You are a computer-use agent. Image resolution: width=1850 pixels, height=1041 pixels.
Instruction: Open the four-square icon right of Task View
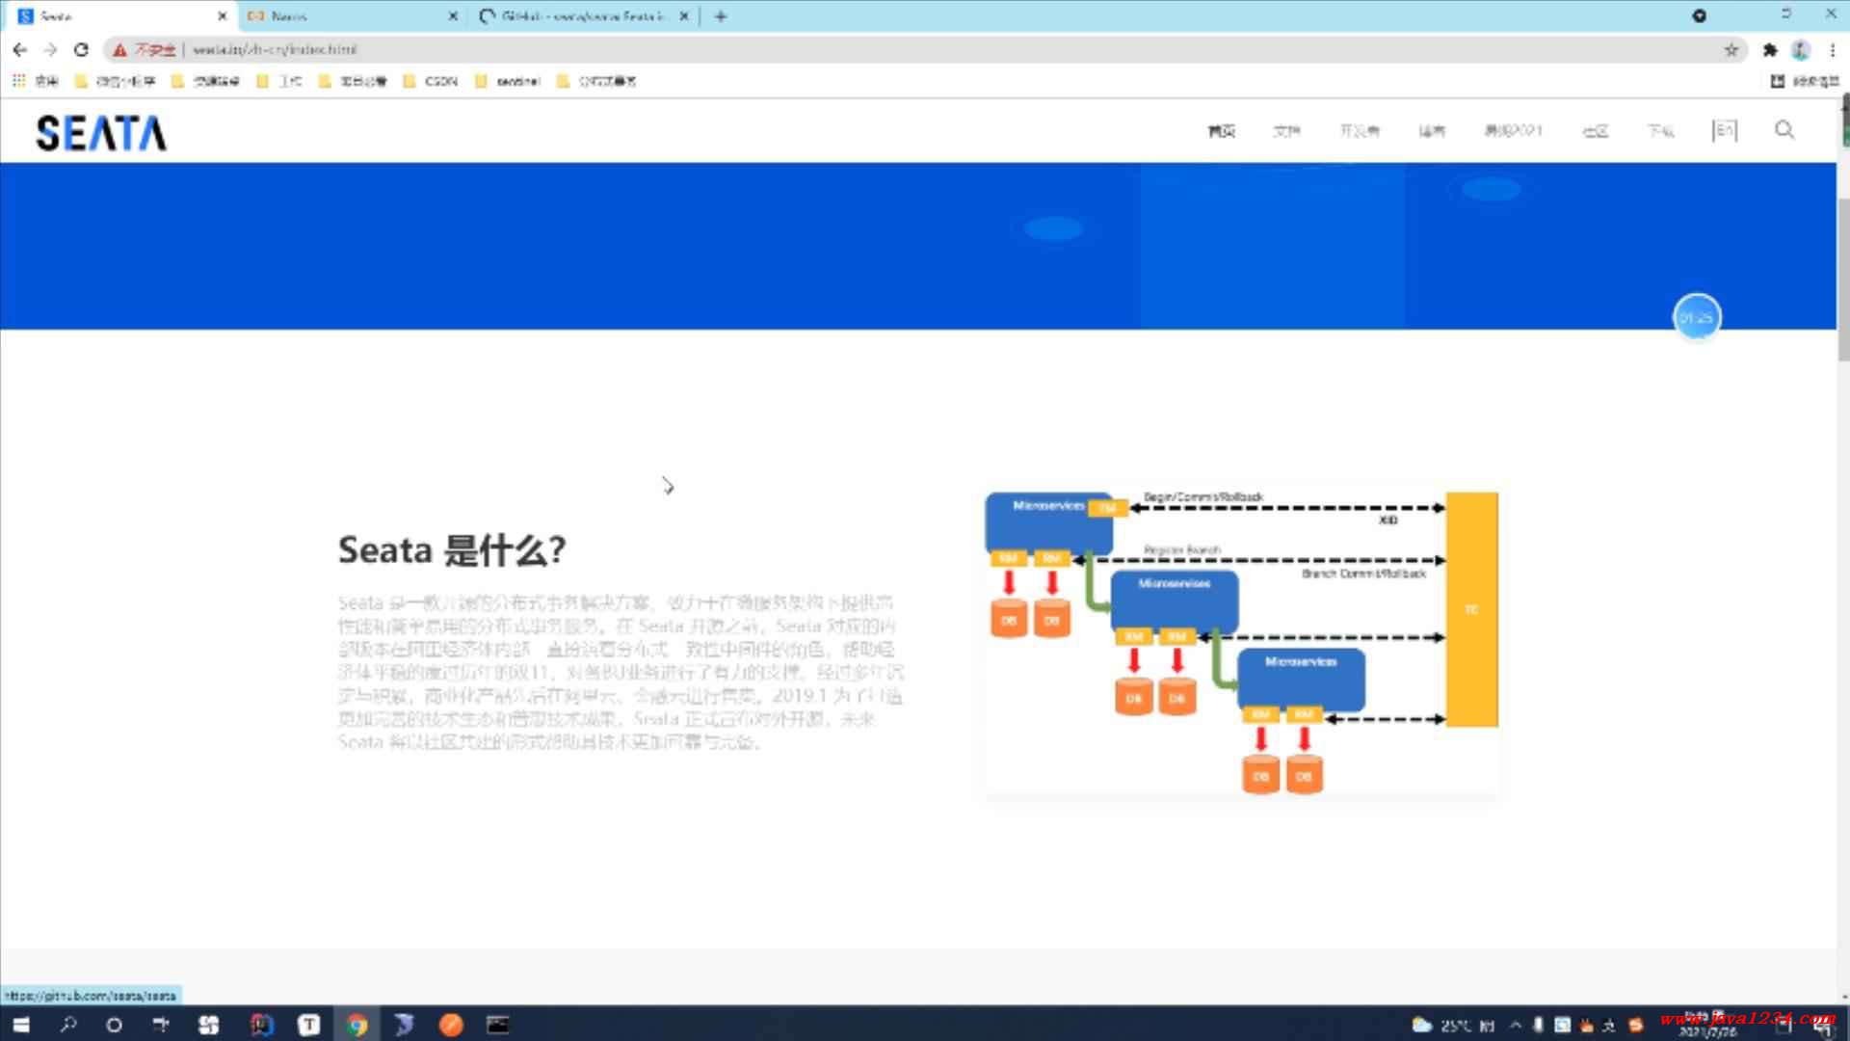(x=208, y=1024)
